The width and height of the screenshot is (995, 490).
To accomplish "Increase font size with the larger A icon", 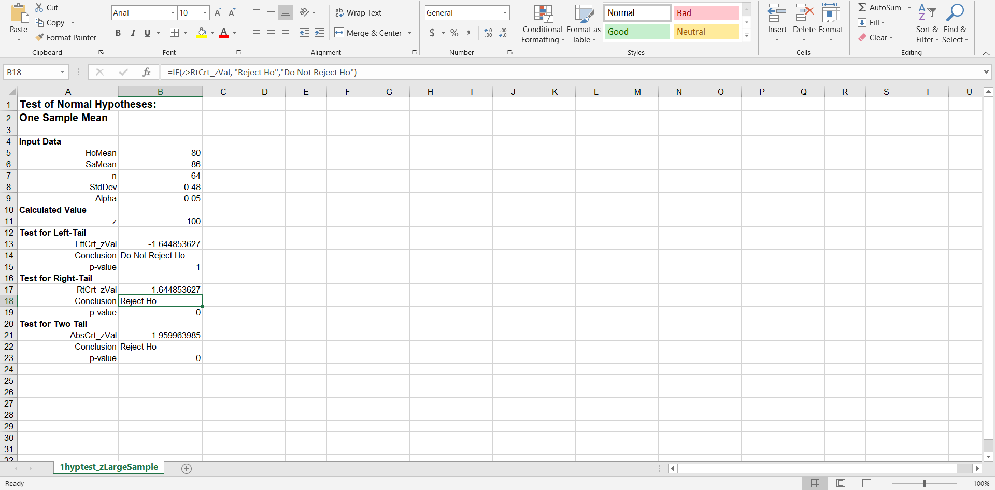I will click(218, 12).
